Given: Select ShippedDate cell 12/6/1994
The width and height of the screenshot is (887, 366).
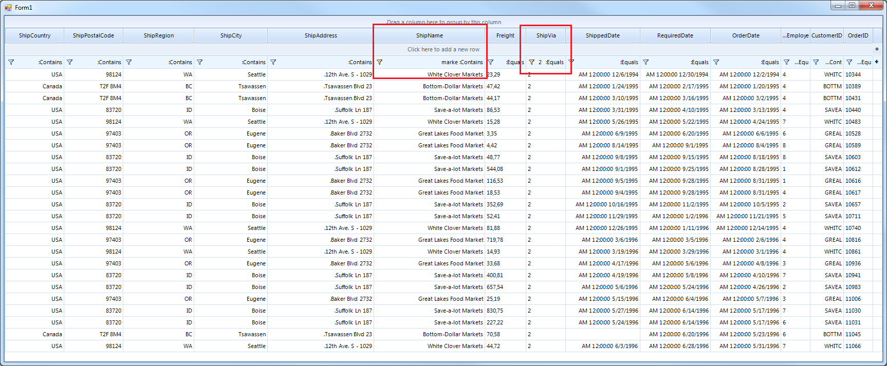Looking at the screenshot, I should coord(603,74).
